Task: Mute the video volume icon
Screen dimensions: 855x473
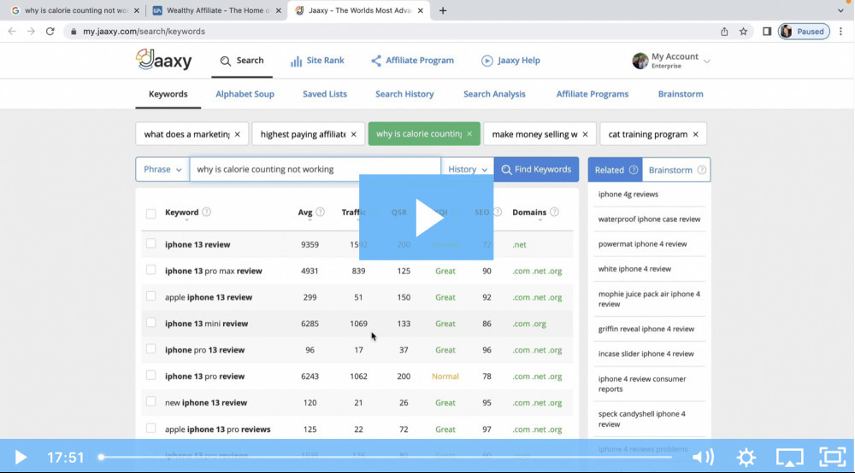Action: 703,458
